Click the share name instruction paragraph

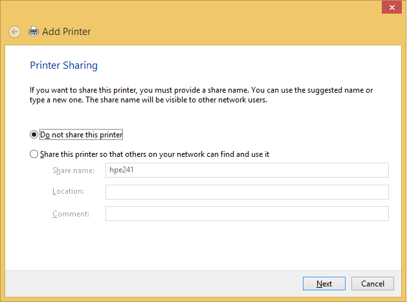(201, 95)
